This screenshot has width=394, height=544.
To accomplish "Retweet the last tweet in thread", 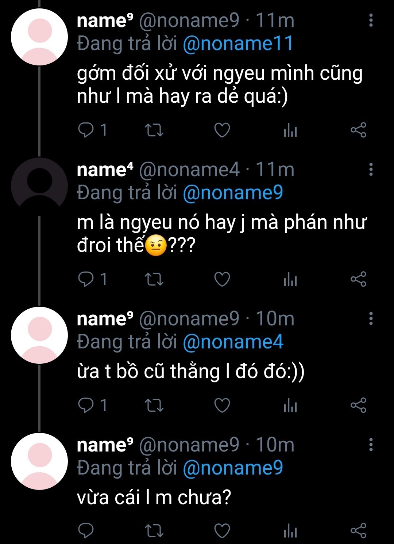I will point(154,531).
